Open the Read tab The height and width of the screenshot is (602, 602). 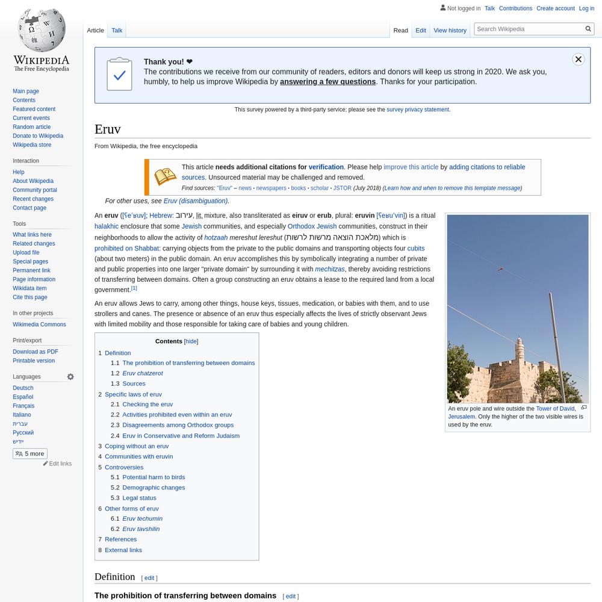[x=400, y=30]
